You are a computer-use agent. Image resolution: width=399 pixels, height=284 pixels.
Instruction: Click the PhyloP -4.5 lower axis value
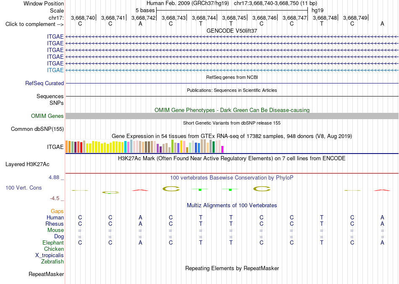pos(55,198)
